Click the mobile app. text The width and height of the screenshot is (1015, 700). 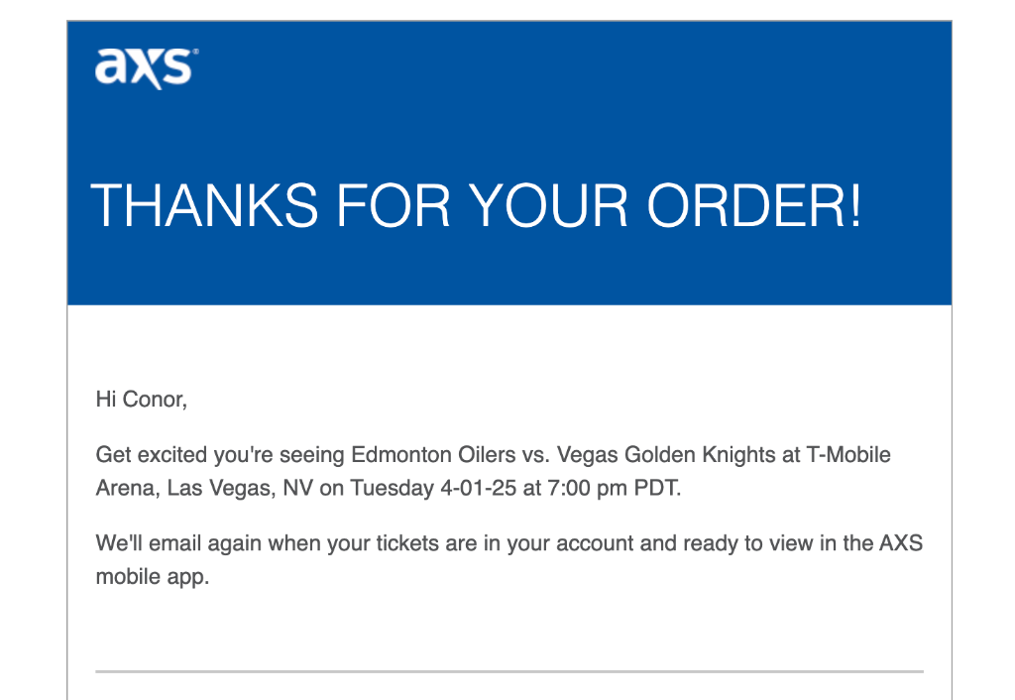click(x=152, y=576)
